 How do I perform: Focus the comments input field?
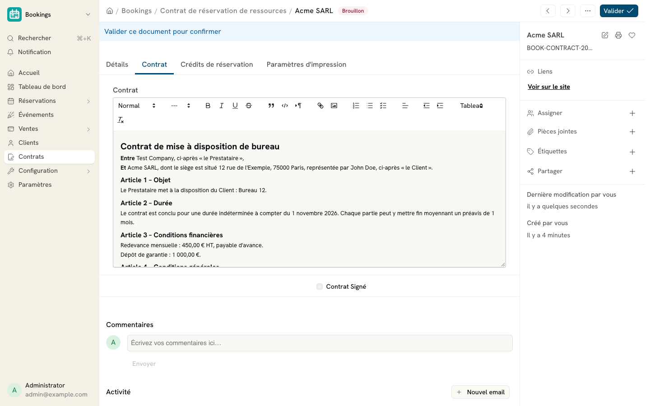click(320, 343)
